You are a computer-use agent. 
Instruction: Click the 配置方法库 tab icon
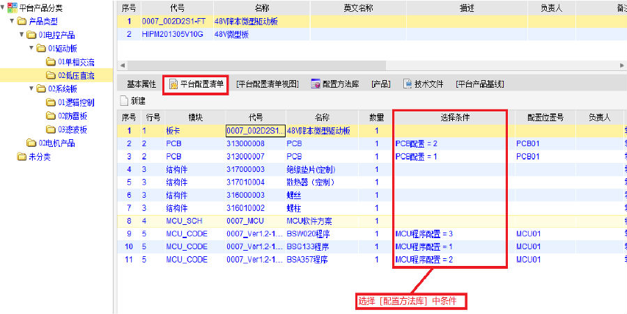[x=316, y=84]
